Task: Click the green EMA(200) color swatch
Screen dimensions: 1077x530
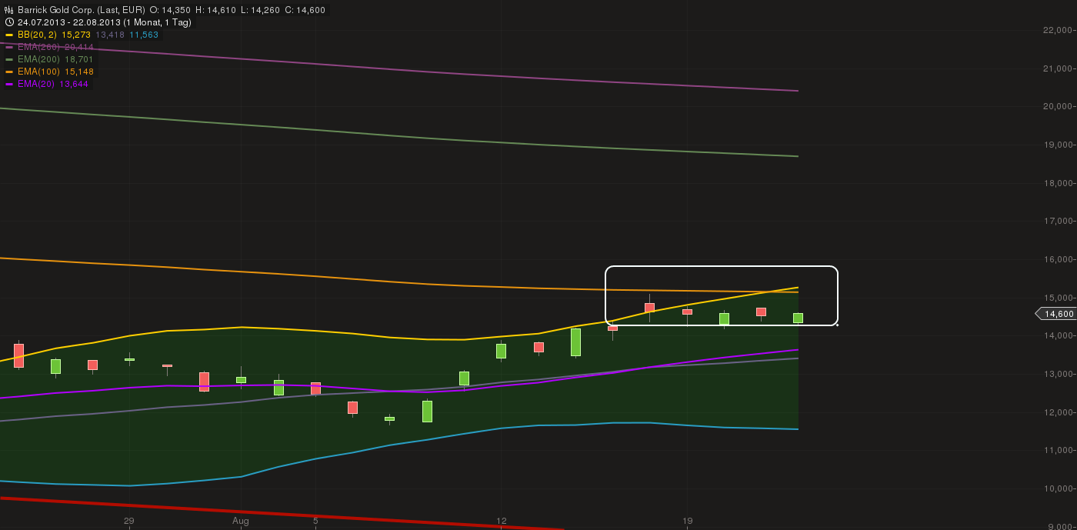Action: [x=9, y=59]
